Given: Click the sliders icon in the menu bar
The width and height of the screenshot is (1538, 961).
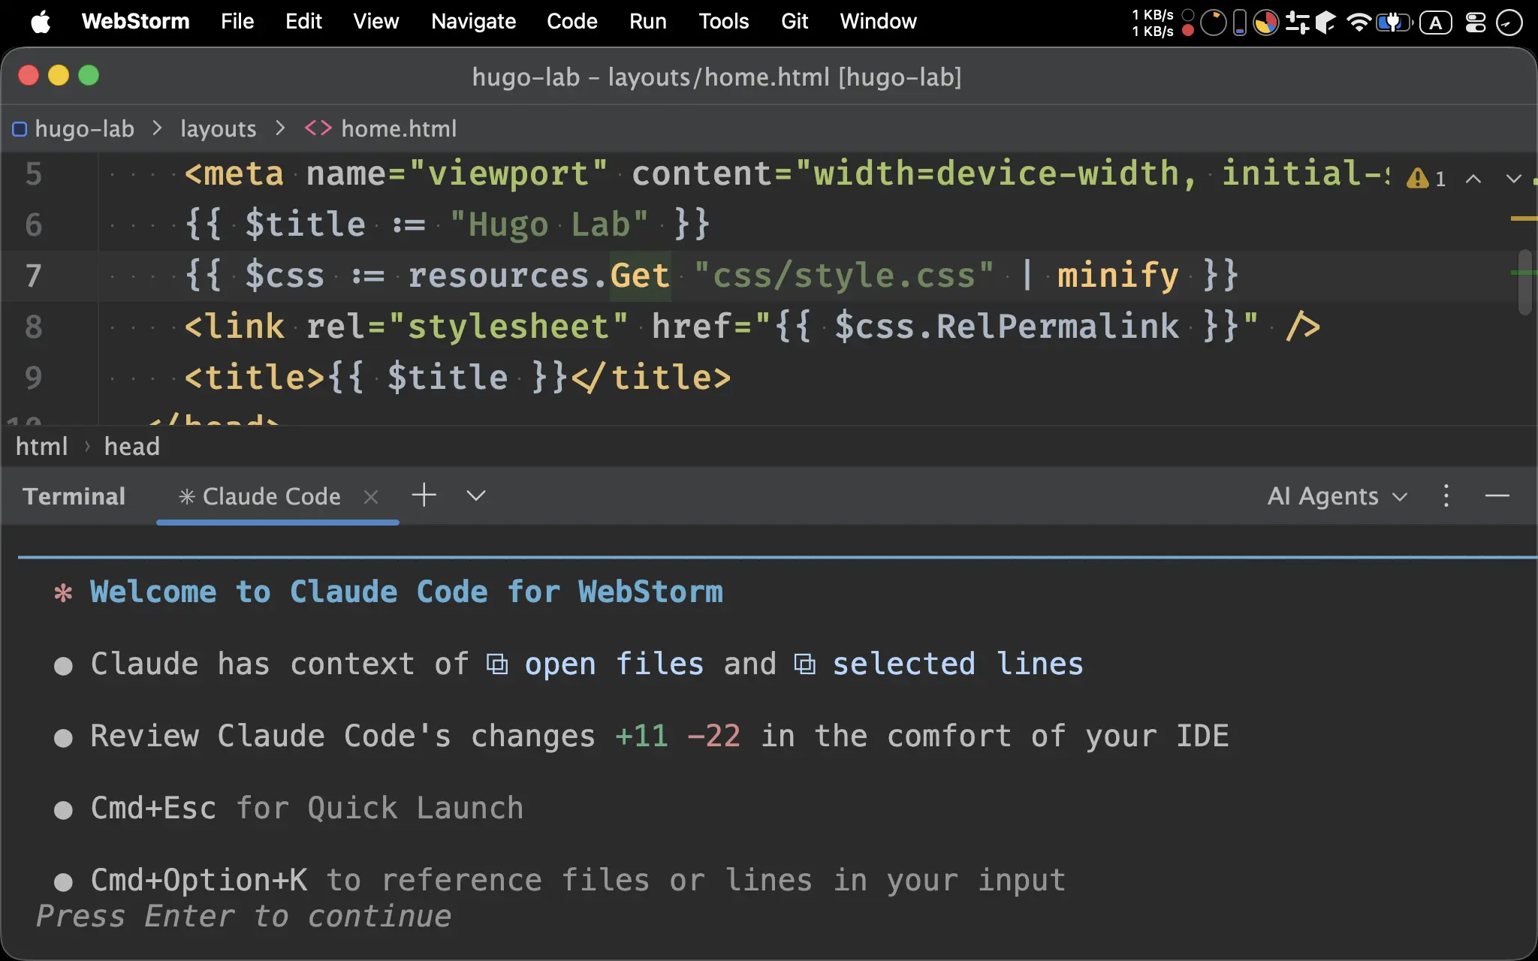Looking at the screenshot, I should (x=1297, y=23).
